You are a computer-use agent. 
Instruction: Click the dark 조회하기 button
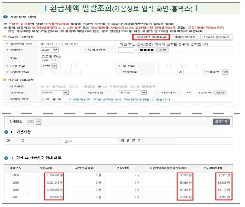pos(221,122)
